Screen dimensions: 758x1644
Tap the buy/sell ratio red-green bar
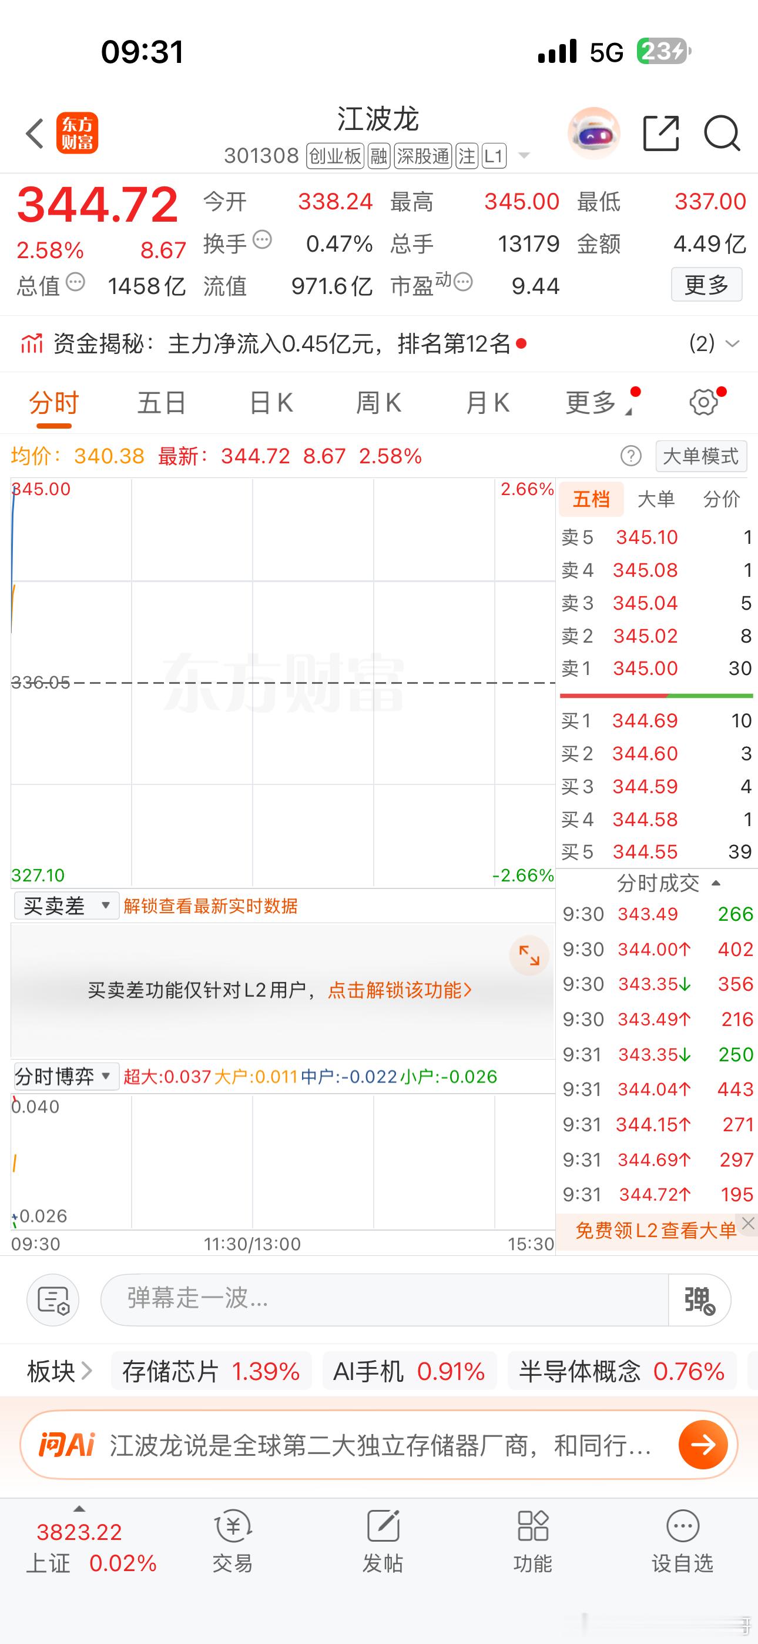pos(656,695)
